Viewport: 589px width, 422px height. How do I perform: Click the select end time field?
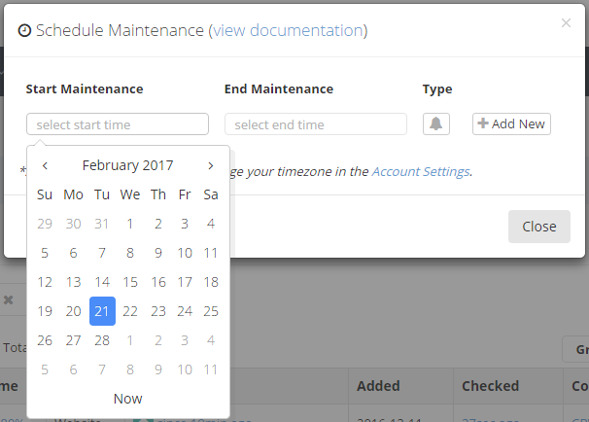316,124
